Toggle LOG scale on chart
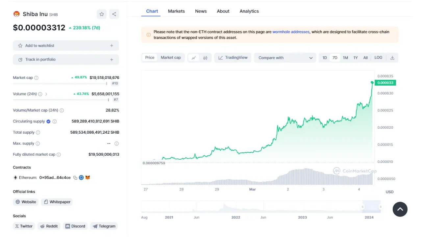The image size is (421, 237). click(x=378, y=58)
